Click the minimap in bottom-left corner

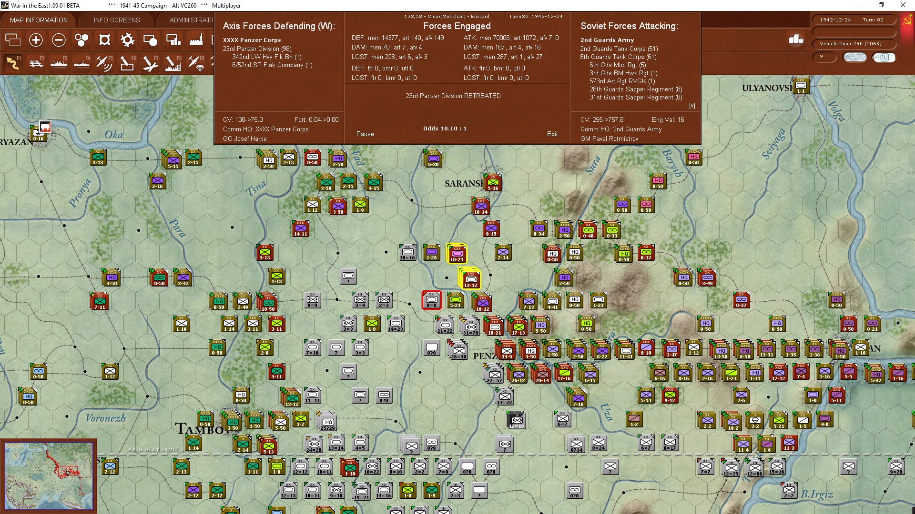[x=49, y=475]
